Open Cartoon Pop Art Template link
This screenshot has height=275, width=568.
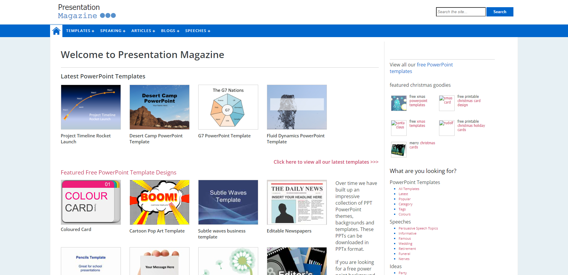(x=157, y=231)
